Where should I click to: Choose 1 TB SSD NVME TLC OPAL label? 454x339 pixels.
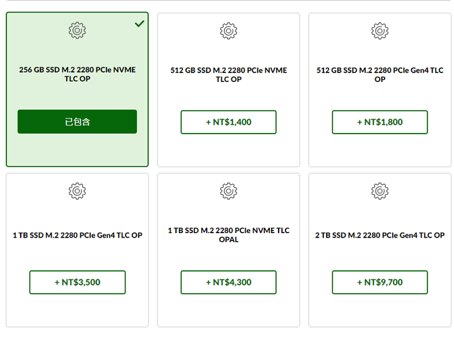point(228,235)
